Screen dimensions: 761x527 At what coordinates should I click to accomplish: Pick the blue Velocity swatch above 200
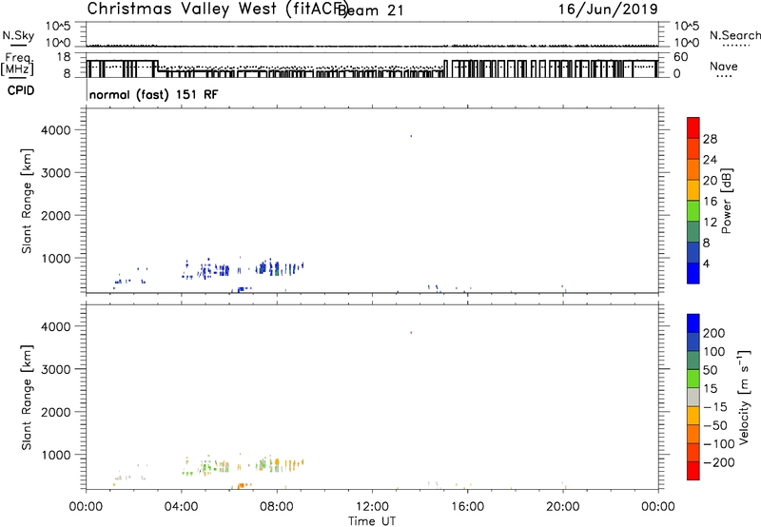click(693, 323)
